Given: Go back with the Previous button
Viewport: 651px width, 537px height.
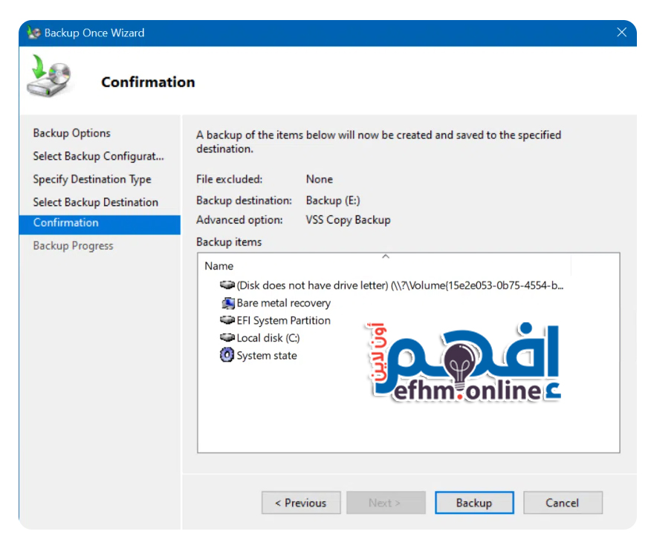Looking at the screenshot, I should 301,503.
